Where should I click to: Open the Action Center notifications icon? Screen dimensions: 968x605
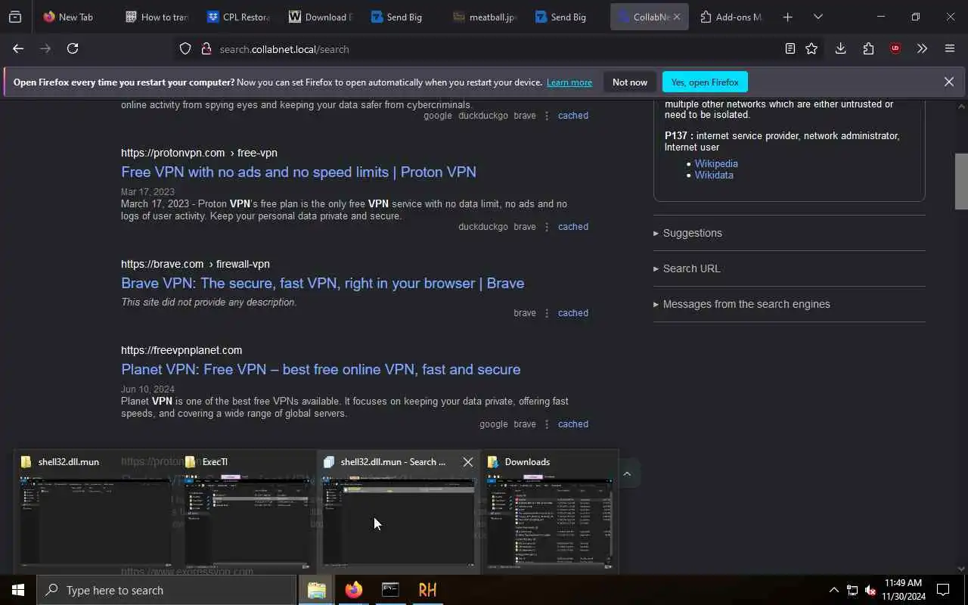coord(943,590)
